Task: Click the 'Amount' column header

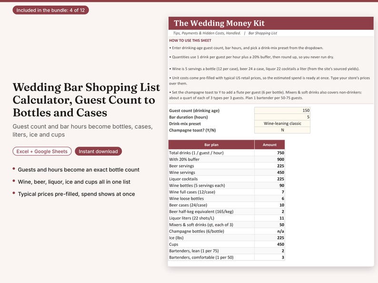Action: (x=269, y=145)
